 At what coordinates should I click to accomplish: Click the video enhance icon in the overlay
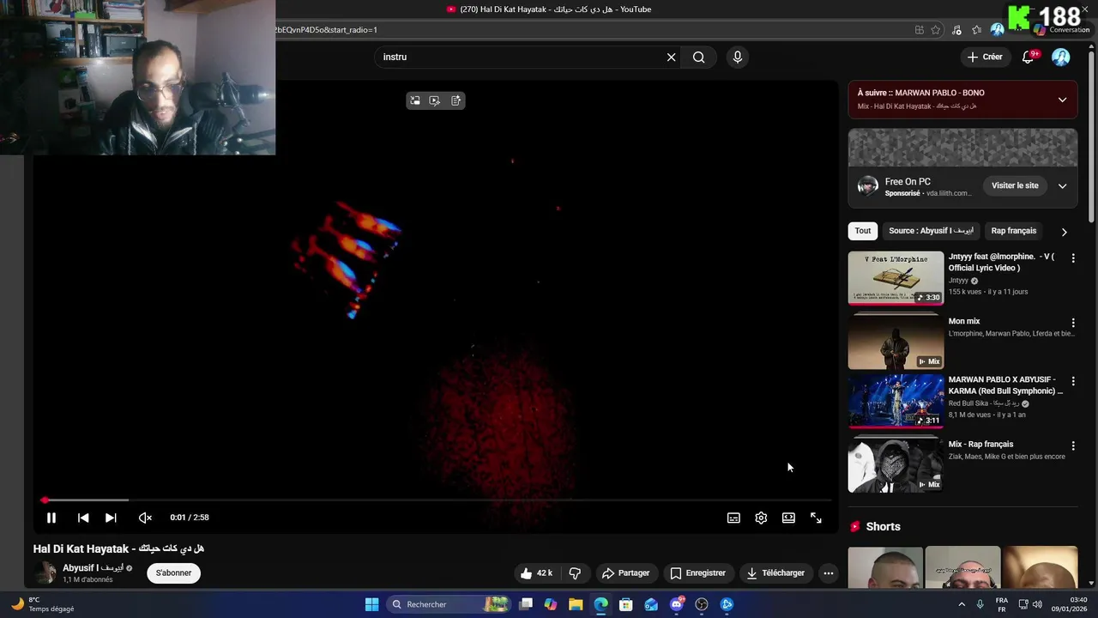click(x=435, y=100)
